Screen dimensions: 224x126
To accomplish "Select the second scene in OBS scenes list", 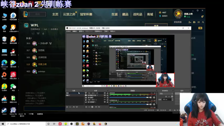I will pos(75,95).
